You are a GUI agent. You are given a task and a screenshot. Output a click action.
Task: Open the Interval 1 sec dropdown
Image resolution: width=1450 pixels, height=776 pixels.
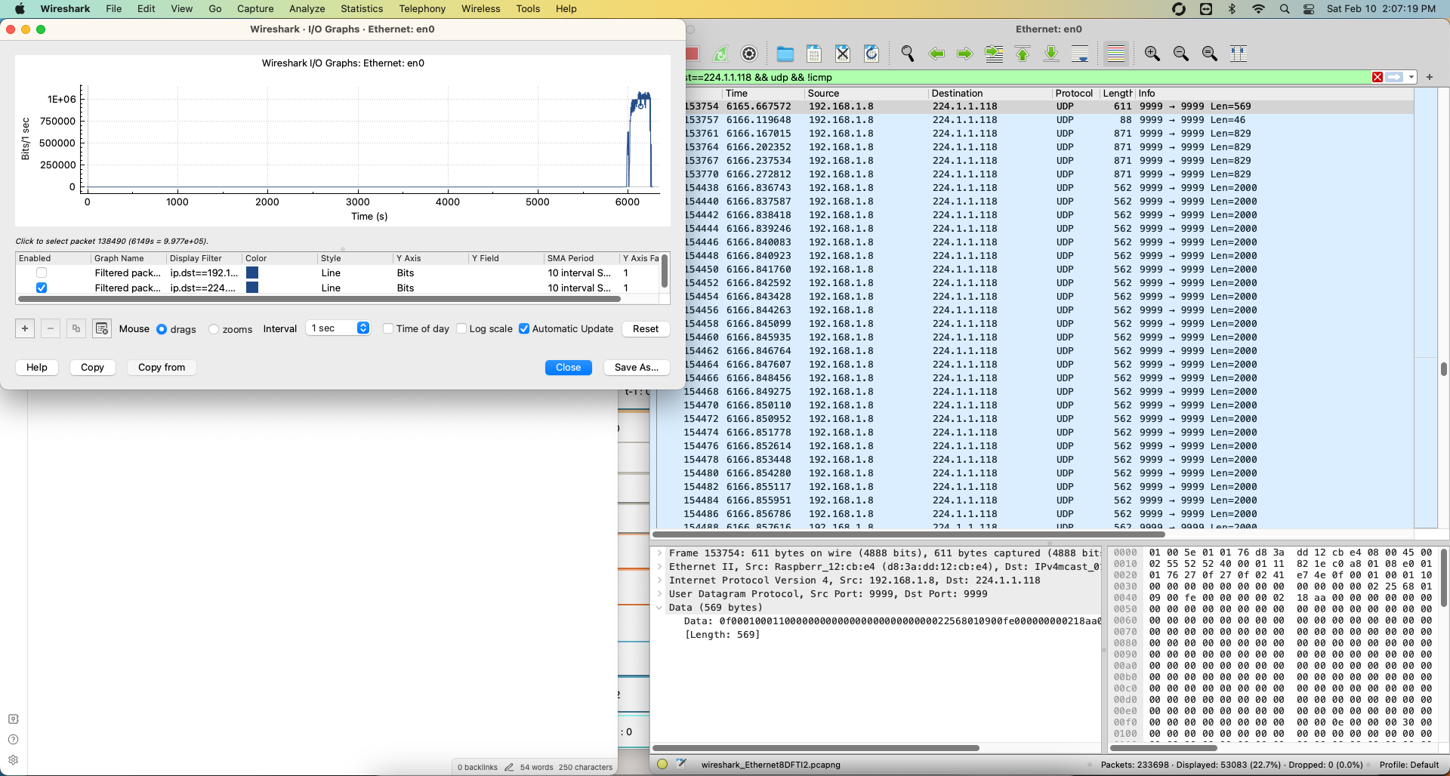tap(338, 328)
